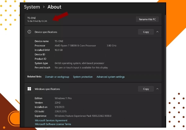Click the Device specifications heading

tap(46, 32)
